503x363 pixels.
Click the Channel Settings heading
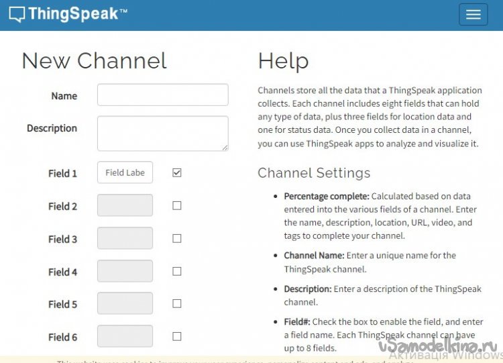pyautogui.click(x=314, y=173)
